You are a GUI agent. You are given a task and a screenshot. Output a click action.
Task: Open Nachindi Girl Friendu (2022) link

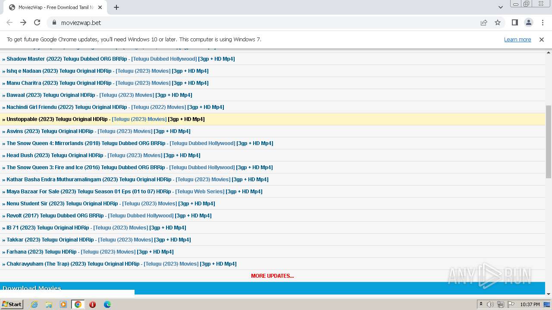[66, 107]
